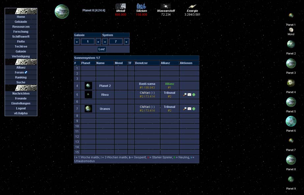Send a message to Rhea's owner via envelope icon
Image resolution: width=304 pixels, height=195 pixels.
tap(189, 95)
